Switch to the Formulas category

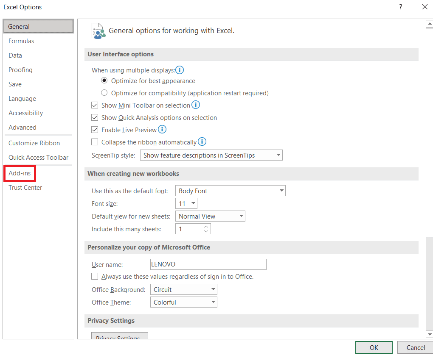tap(21, 41)
